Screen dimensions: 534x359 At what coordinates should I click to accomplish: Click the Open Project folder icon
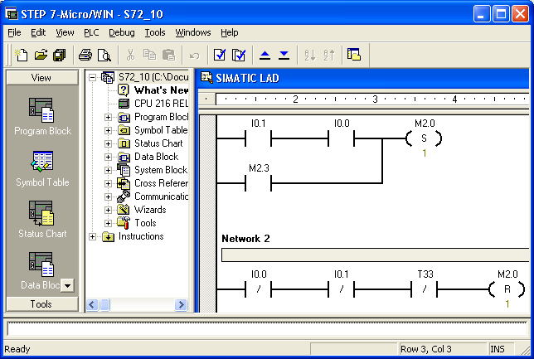coord(41,55)
